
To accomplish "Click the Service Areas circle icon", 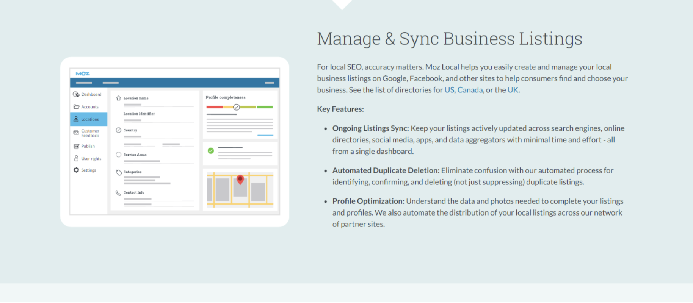I will pos(118,155).
